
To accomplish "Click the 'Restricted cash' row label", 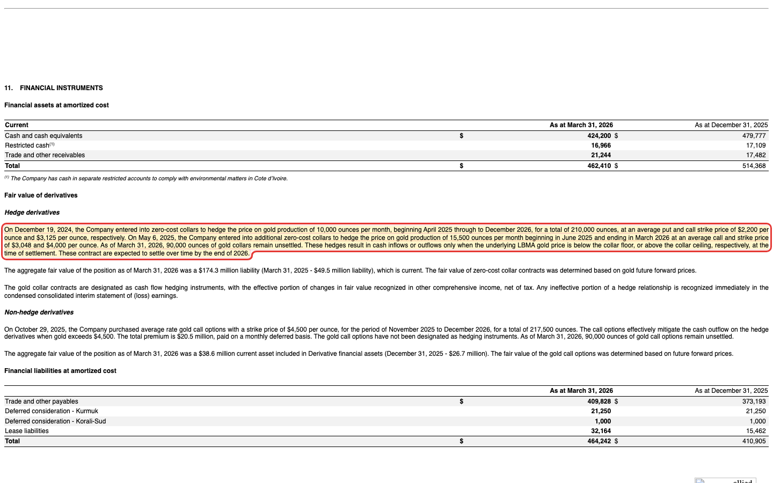I will [x=27, y=145].
